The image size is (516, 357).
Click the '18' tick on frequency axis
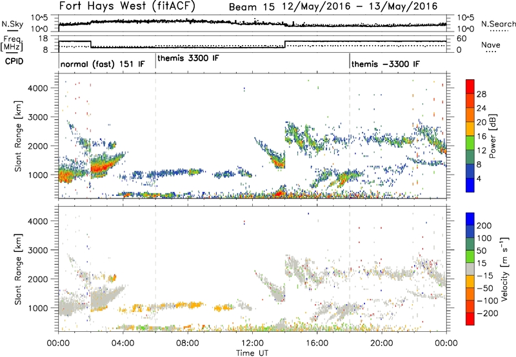click(x=43, y=39)
